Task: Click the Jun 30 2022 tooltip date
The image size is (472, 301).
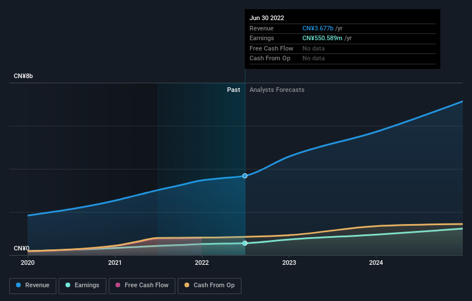Action: click(x=267, y=18)
